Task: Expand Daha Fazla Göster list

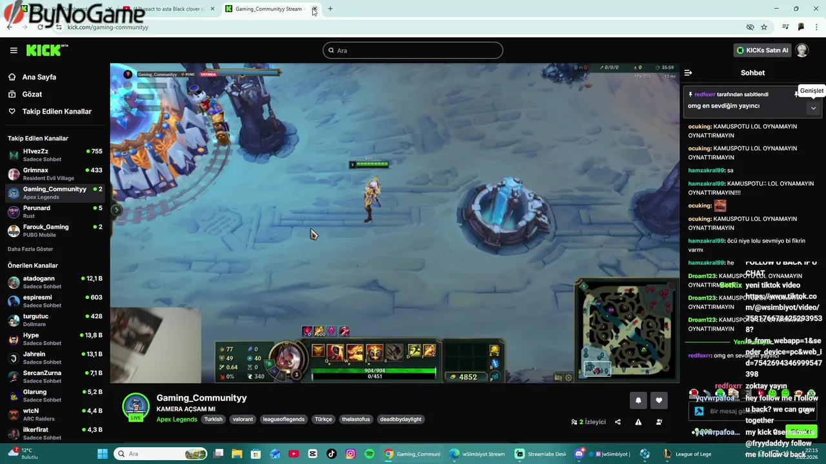Action: 30,249
